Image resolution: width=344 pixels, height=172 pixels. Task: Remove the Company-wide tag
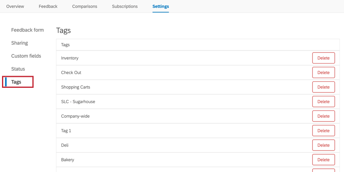coord(323,116)
